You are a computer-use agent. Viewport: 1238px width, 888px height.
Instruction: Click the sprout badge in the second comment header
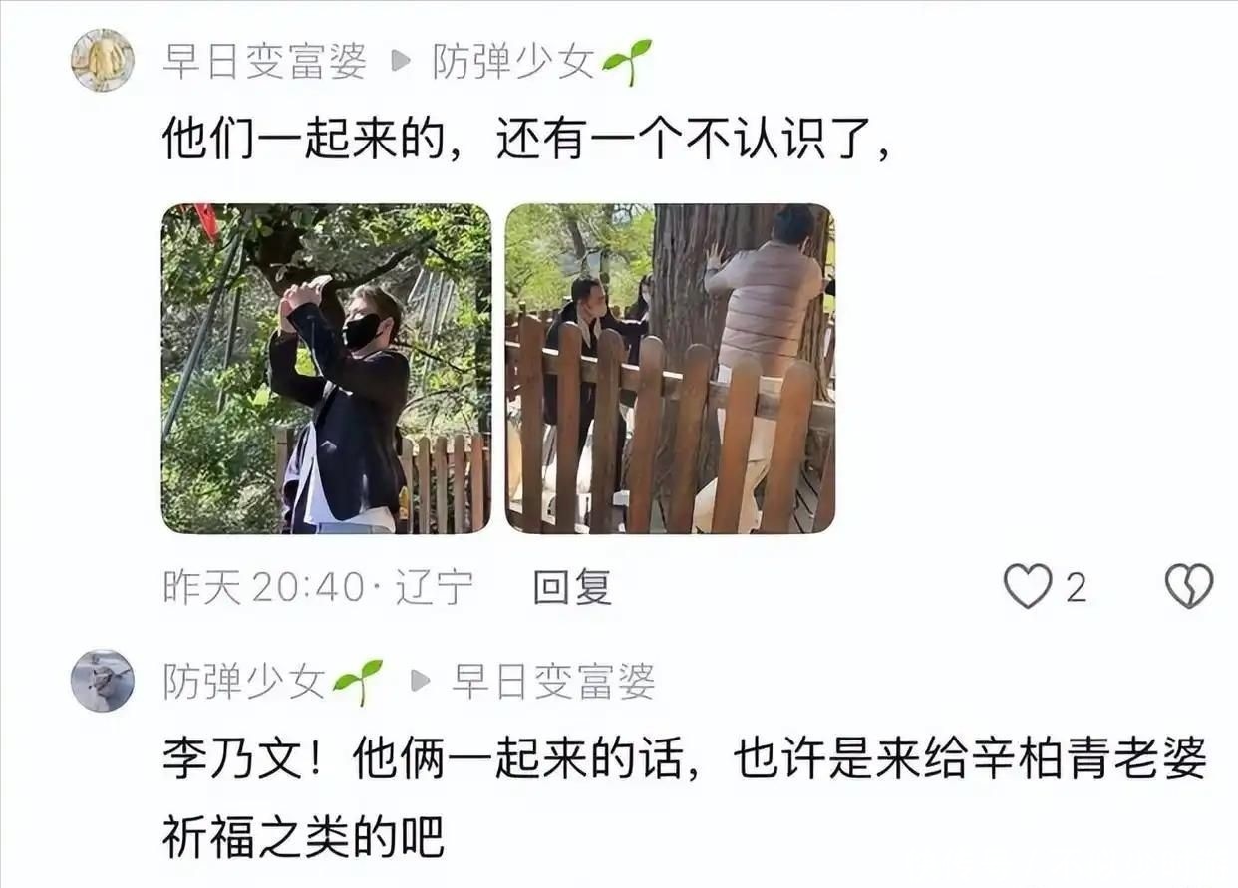[358, 682]
